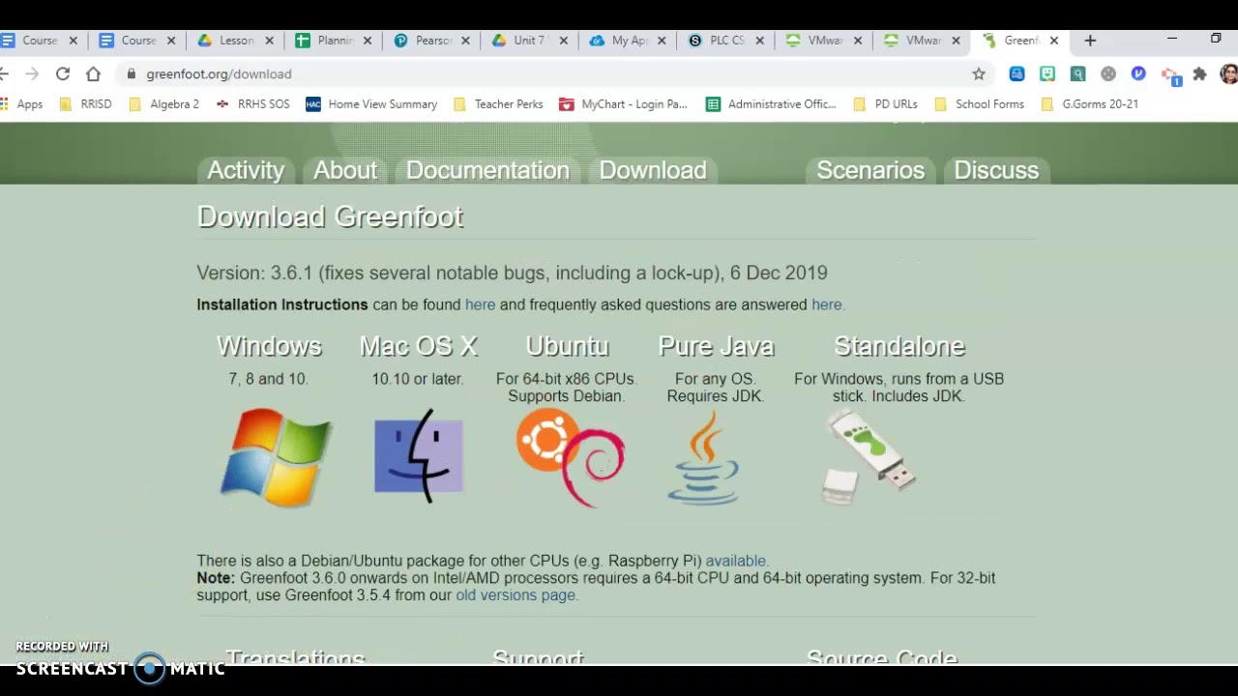Click the gray round cookie-like extension icon

(1108, 73)
